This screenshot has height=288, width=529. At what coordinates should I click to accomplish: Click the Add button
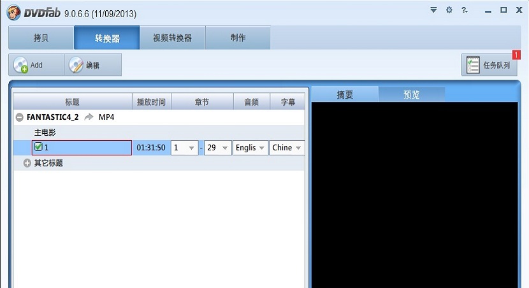click(x=36, y=65)
